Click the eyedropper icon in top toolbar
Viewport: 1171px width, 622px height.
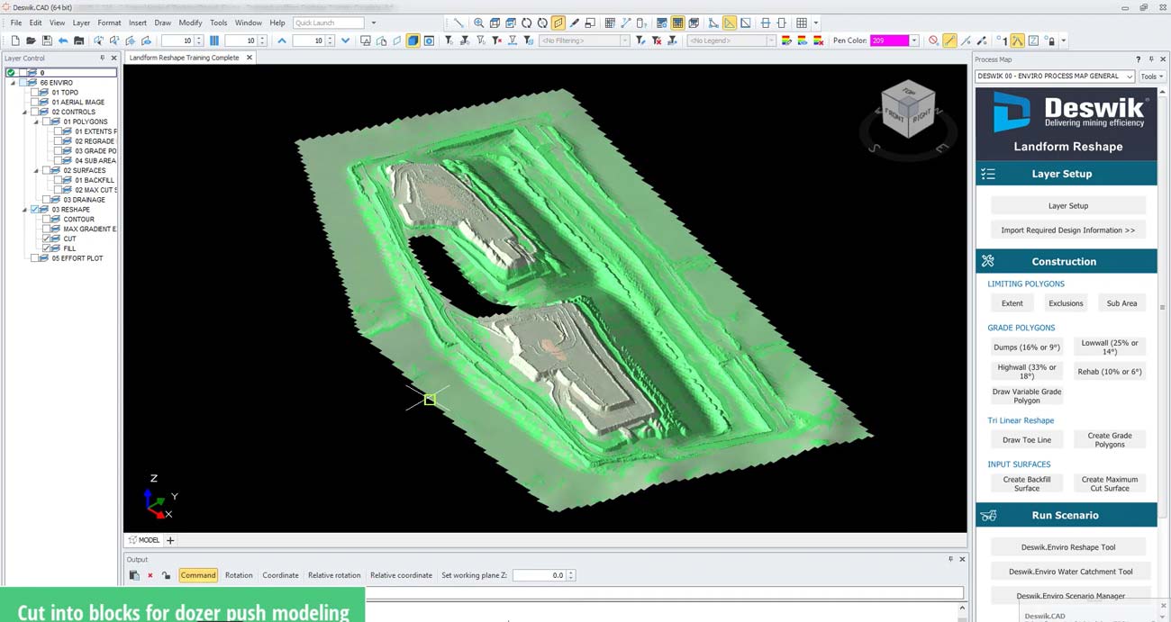pos(575,23)
